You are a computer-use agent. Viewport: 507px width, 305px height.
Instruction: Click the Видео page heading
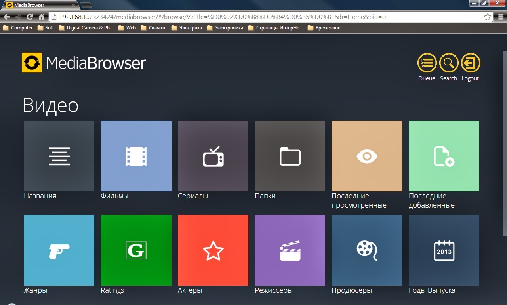pos(50,105)
